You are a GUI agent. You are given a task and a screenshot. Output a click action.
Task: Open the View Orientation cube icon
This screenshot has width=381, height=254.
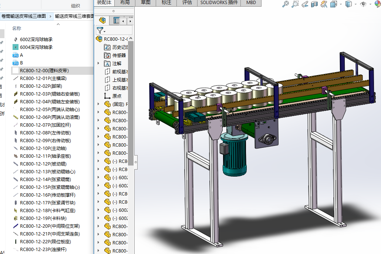333,4
